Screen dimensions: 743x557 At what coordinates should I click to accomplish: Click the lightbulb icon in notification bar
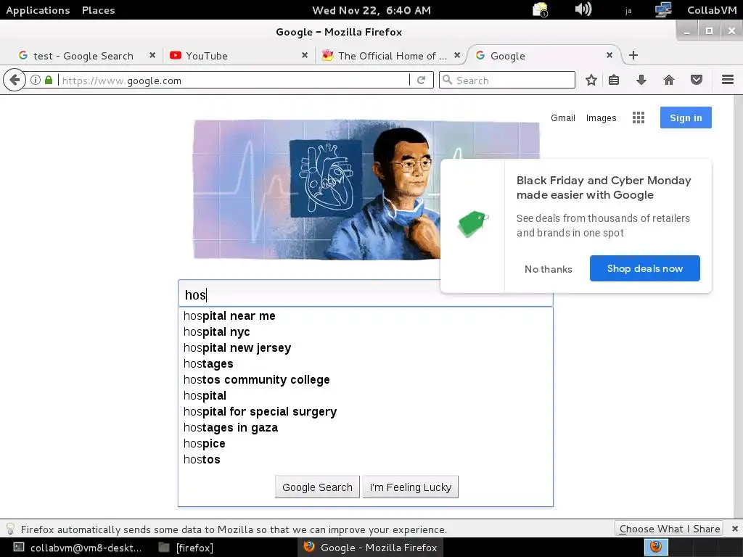(10, 529)
